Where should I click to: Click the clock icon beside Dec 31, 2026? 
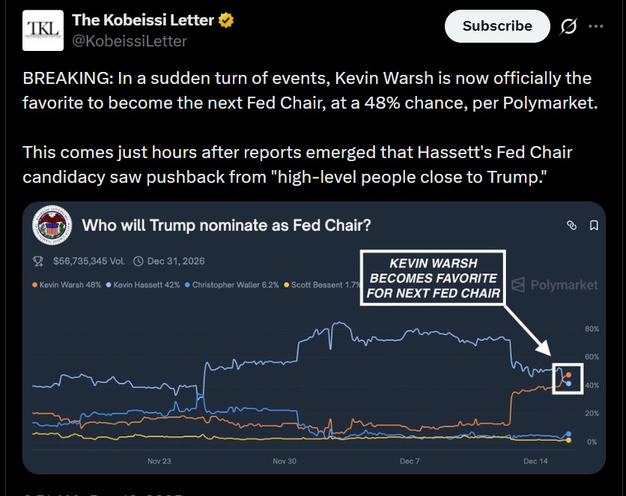pos(138,261)
